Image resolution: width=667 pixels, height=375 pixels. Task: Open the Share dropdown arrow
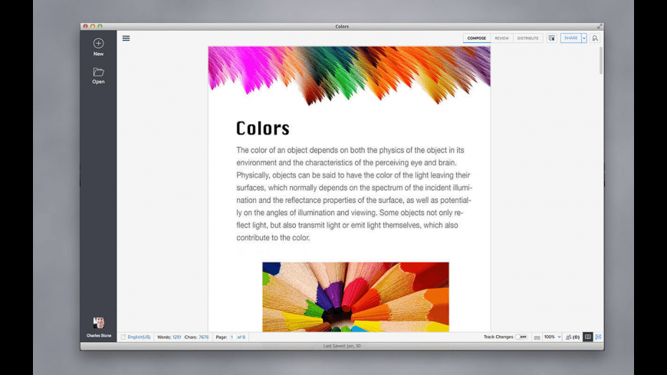coord(584,38)
